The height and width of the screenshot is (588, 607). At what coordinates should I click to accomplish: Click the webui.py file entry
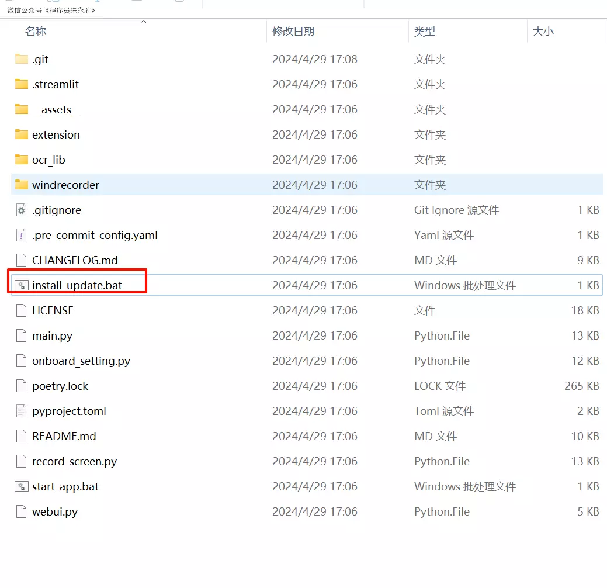click(55, 511)
